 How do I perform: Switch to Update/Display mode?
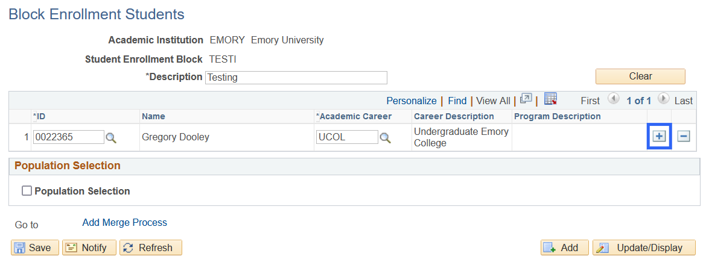click(x=644, y=248)
